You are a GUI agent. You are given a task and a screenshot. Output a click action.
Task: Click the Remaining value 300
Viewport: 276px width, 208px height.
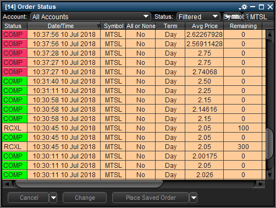[x=243, y=146]
